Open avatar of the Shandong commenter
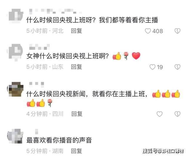 coord(16,52)
